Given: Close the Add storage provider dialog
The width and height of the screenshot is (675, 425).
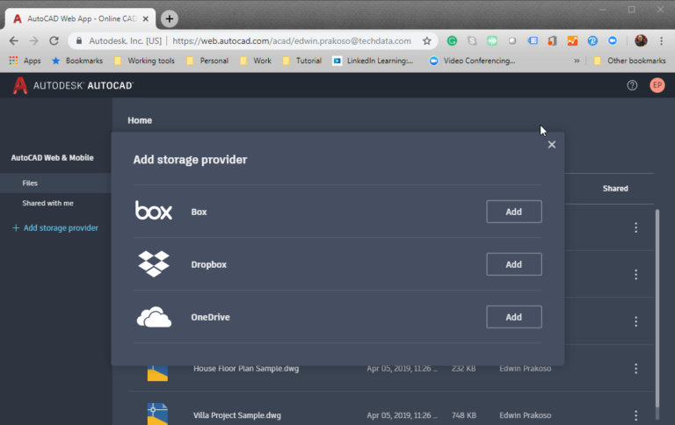Looking at the screenshot, I should click(x=552, y=145).
